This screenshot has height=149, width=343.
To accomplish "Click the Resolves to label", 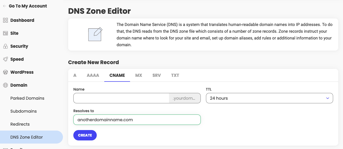I will 83,111.
